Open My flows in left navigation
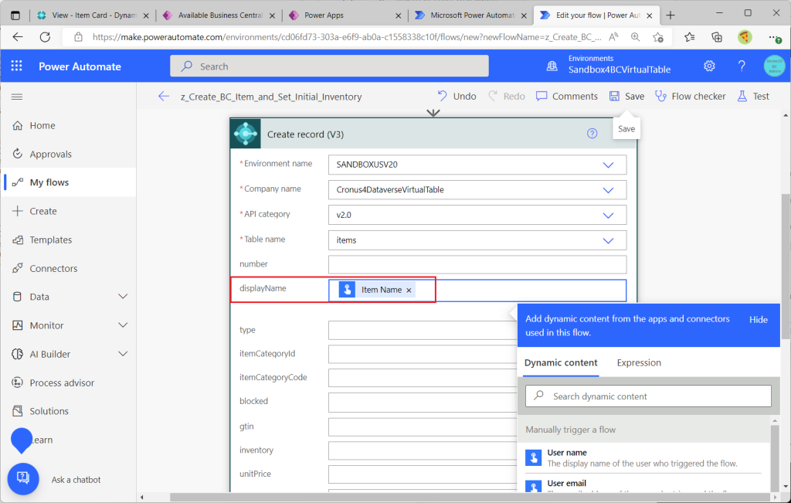Image resolution: width=791 pixels, height=503 pixels. click(69, 182)
